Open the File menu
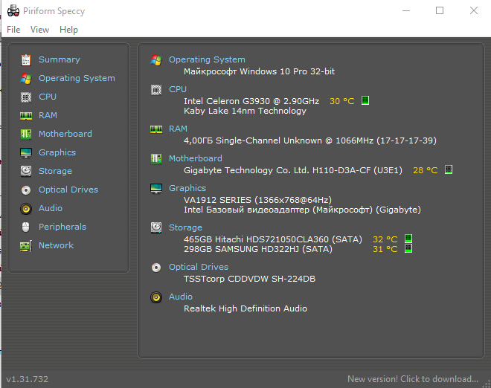Image resolution: width=491 pixels, height=388 pixels. [x=13, y=30]
